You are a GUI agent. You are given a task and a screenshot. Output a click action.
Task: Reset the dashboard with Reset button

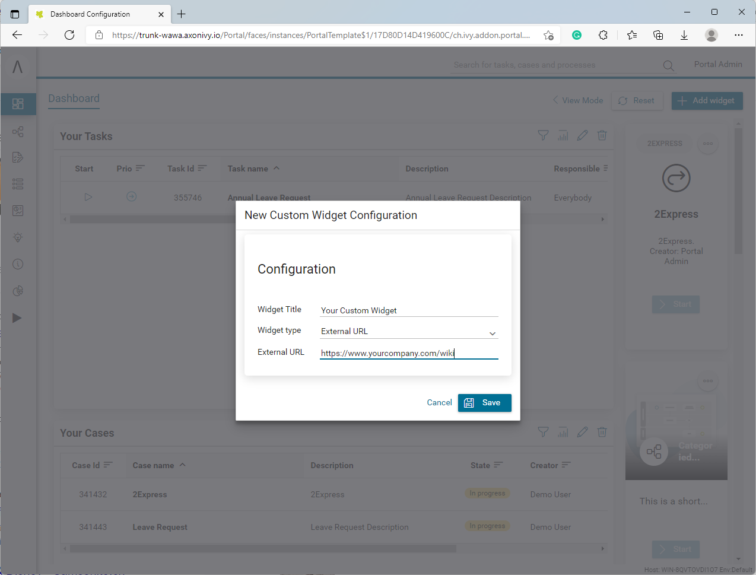pos(637,101)
